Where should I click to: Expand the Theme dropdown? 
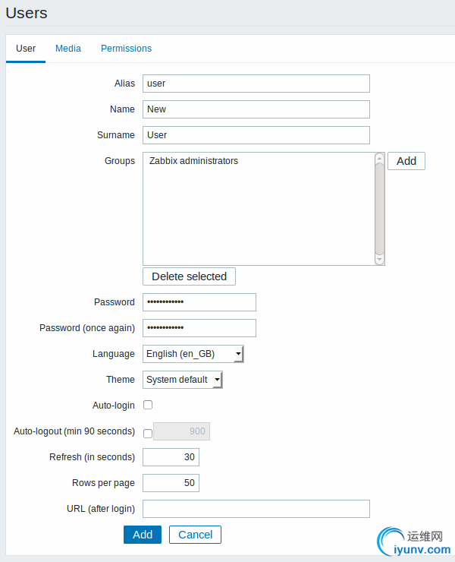pos(183,380)
